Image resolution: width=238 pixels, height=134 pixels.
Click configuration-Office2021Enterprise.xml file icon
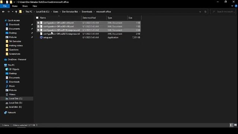pos(41,34)
